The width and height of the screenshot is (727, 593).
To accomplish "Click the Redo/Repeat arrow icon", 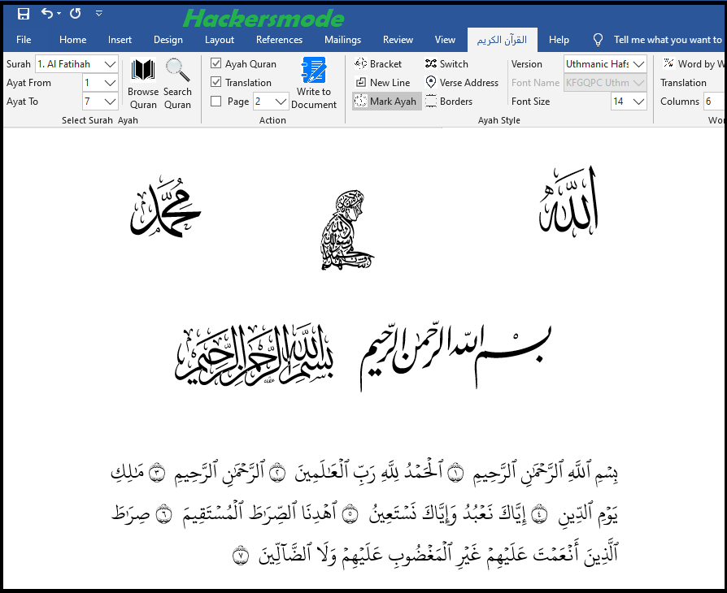I will click(x=76, y=14).
